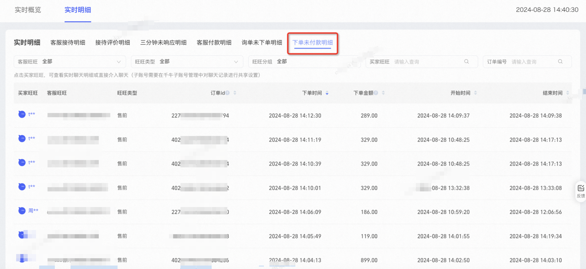The height and width of the screenshot is (269, 586).
Task: Open 三分钟未响应明细 sub-tab
Action: pyautogui.click(x=163, y=43)
